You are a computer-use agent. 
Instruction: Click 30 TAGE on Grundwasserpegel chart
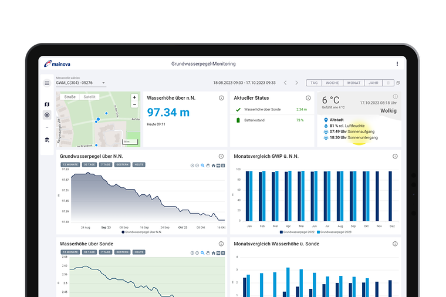click(x=89, y=165)
